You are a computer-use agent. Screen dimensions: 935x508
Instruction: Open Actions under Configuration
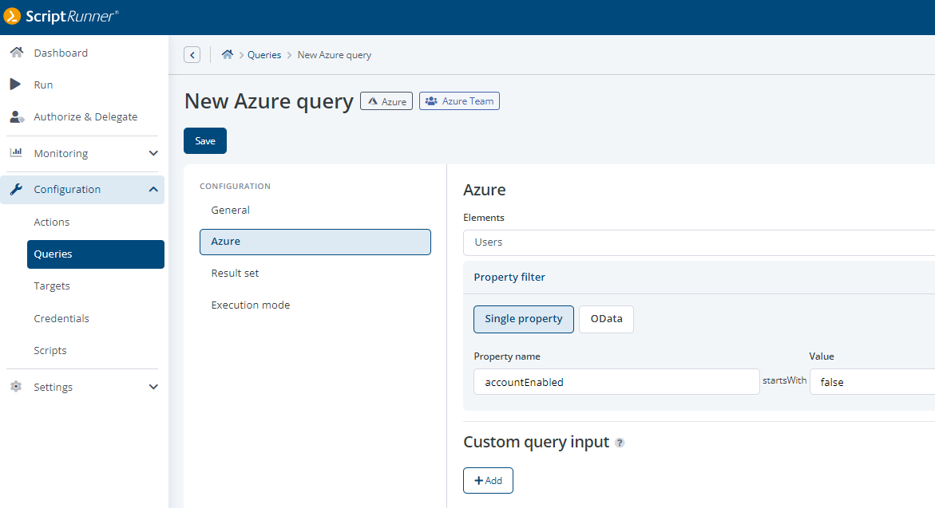51,222
